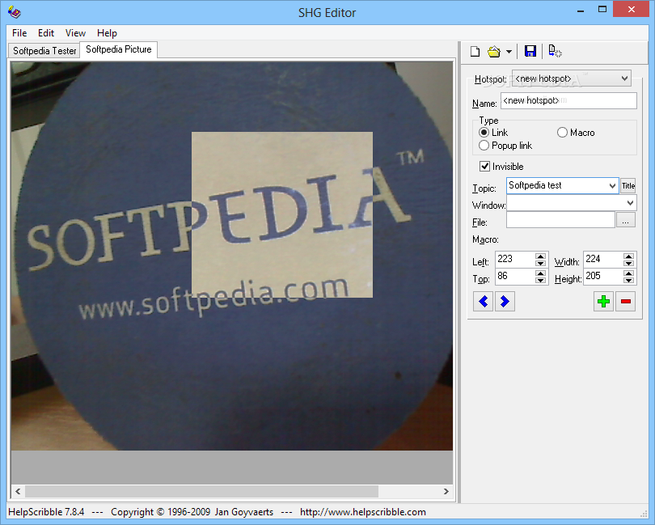Image resolution: width=655 pixels, height=525 pixels.
Task: Decrease the Height value spinner
Action: click(628, 280)
